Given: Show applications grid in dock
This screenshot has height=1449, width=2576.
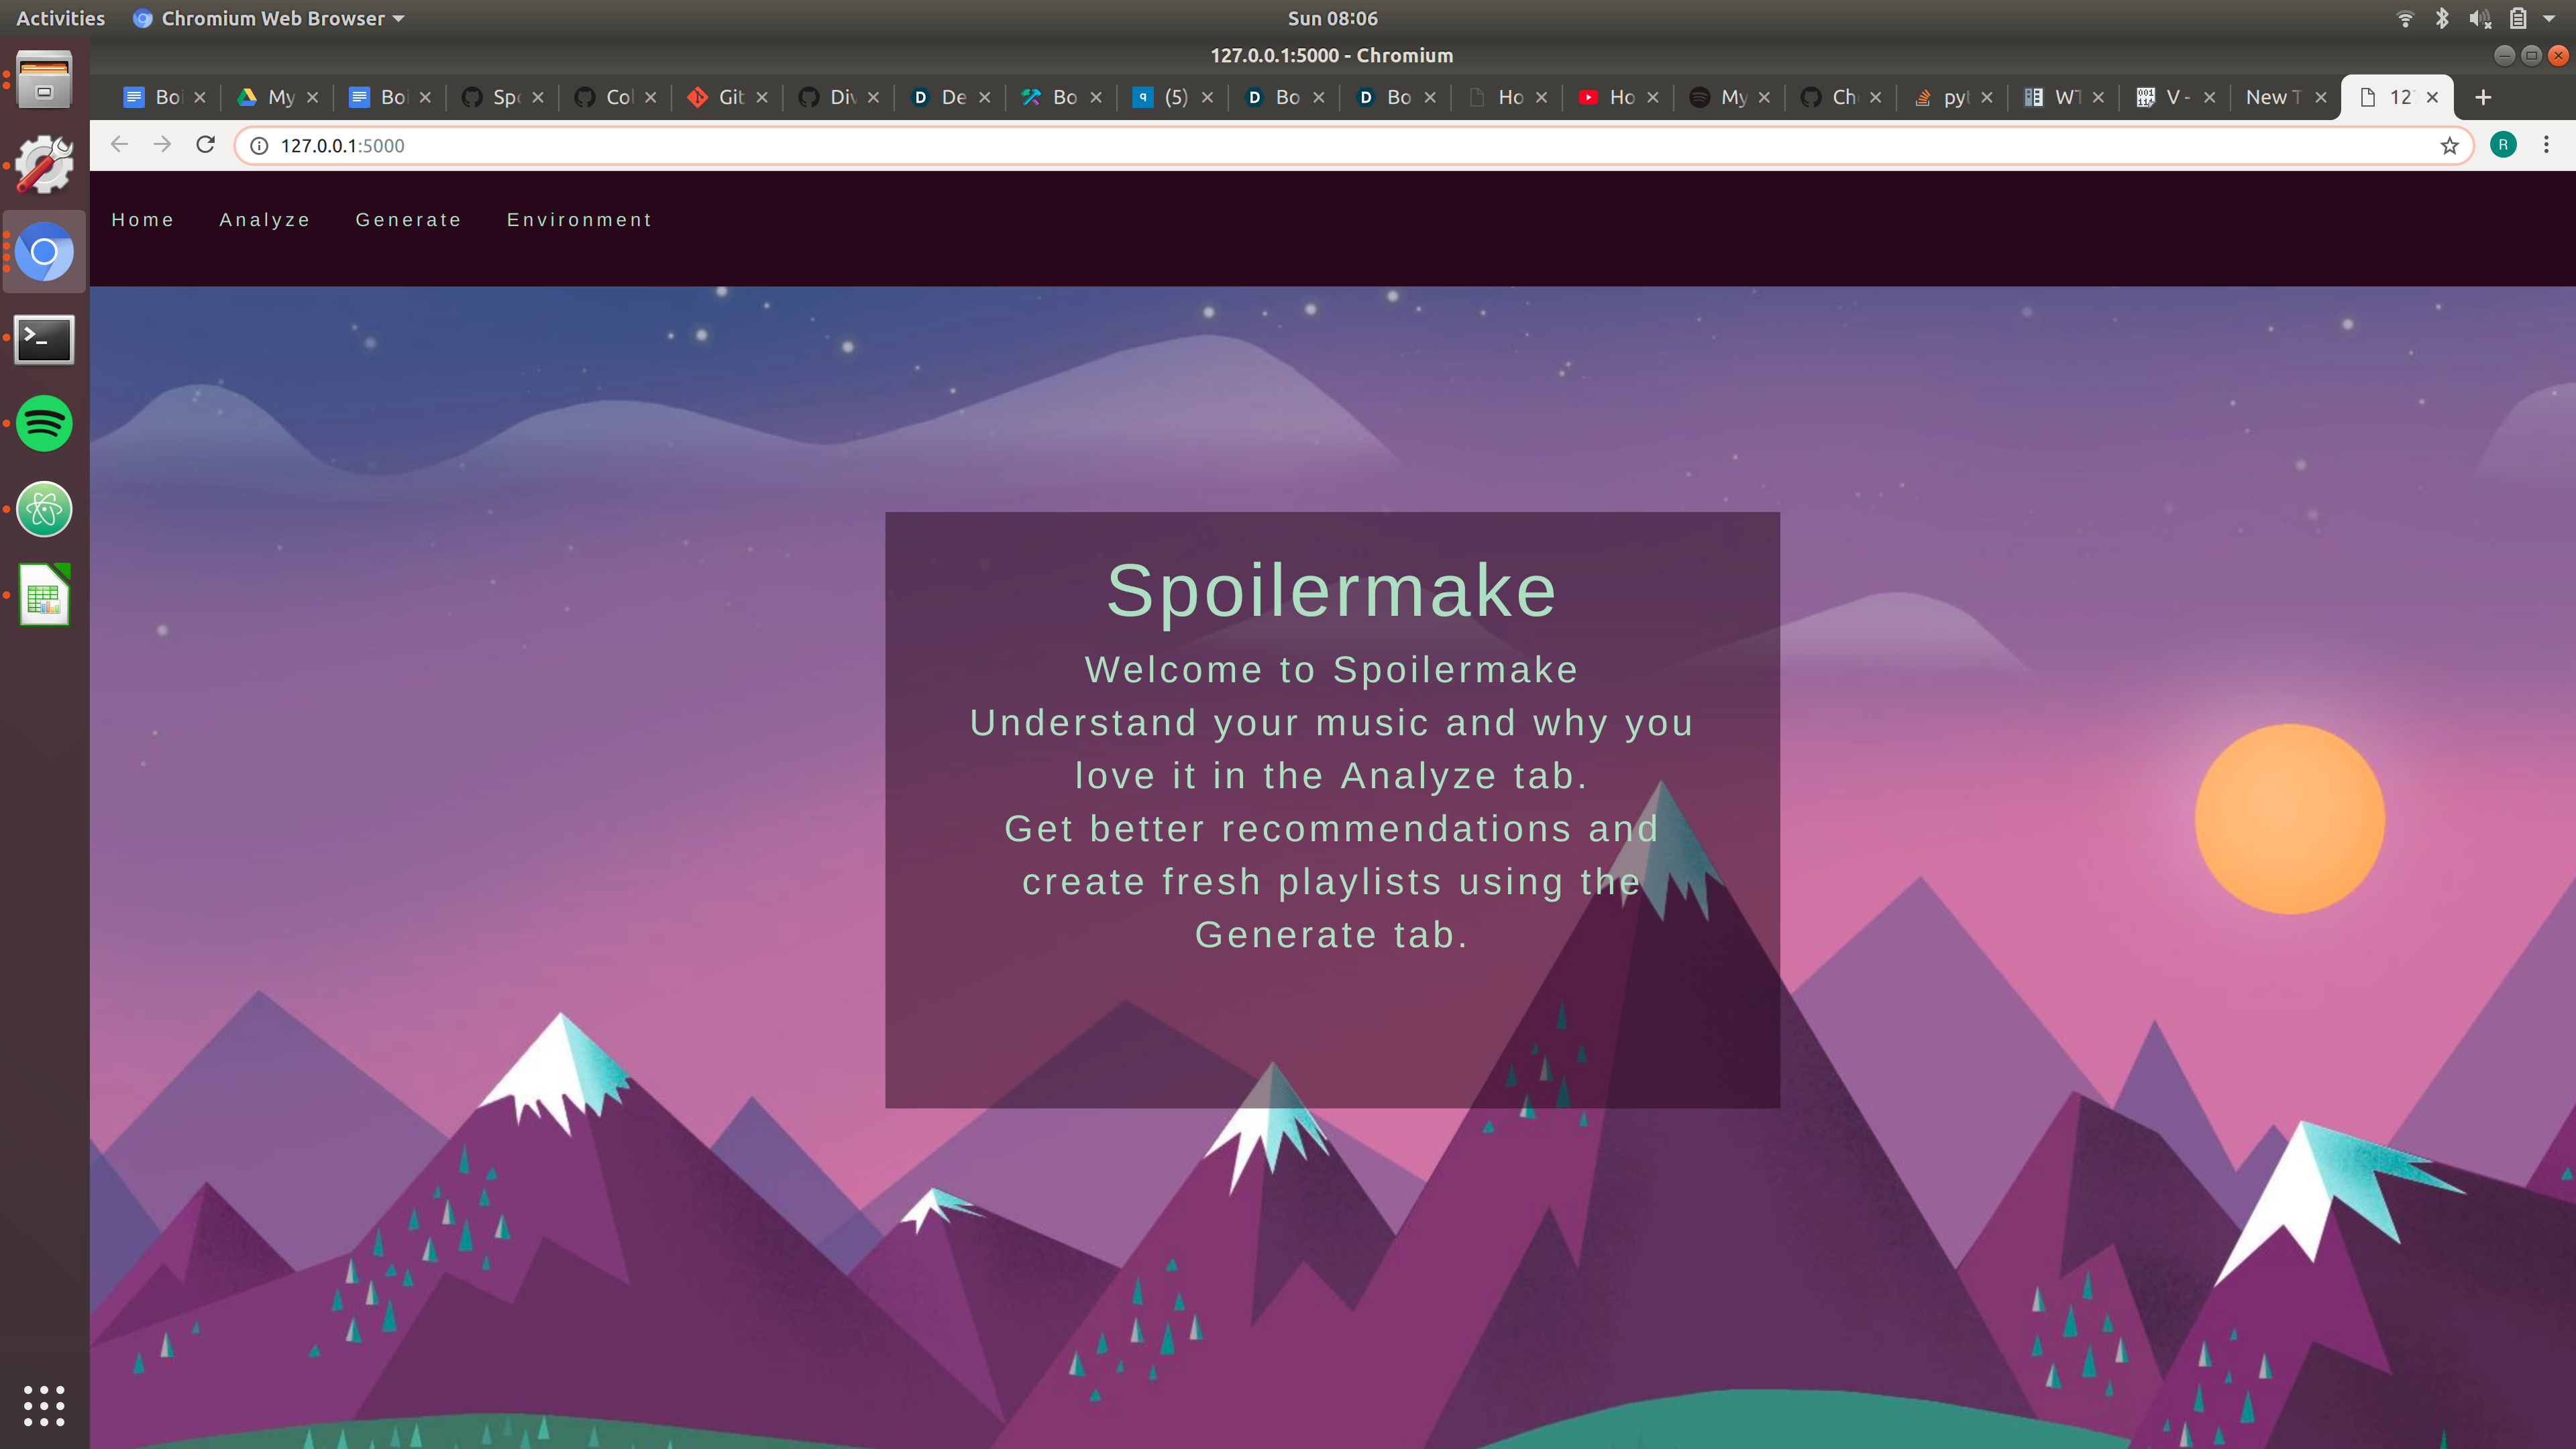Looking at the screenshot, I should pos(44,1405).
